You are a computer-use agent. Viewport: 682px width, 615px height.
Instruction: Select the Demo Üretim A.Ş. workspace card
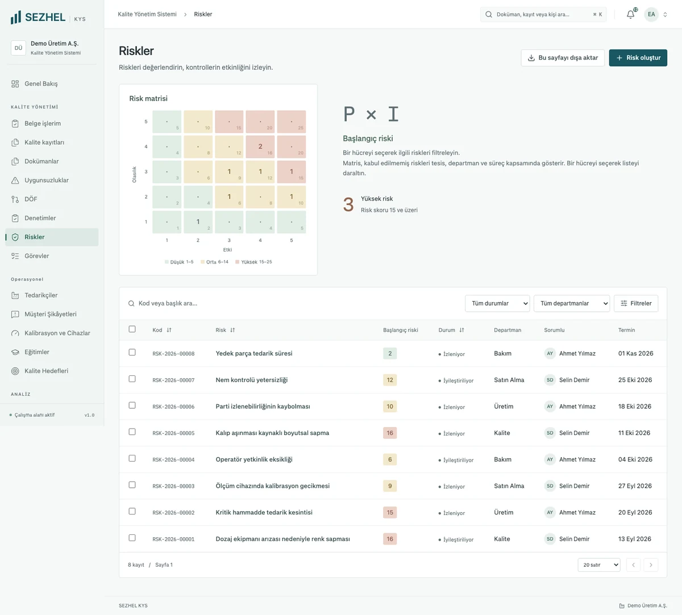pyautogui.click(x=52, y=48)
